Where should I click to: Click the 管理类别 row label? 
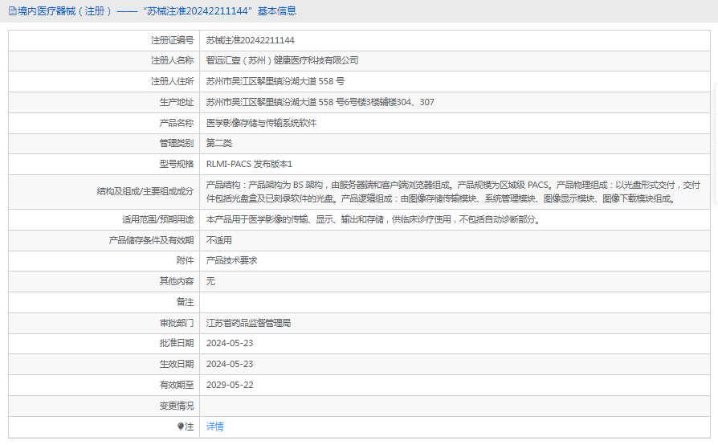[177, 143]
